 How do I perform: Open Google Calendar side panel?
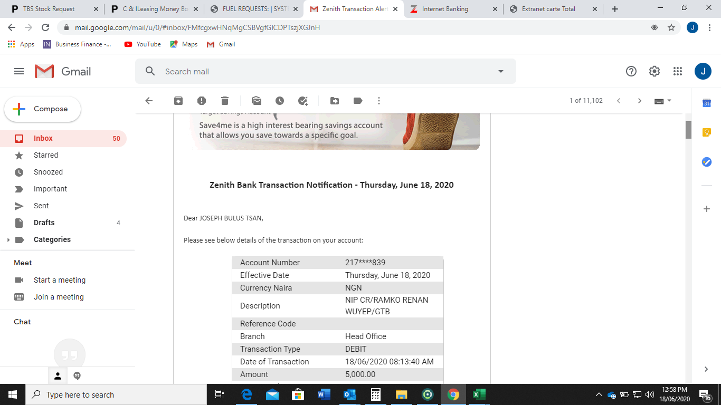[x=707, y=103]
